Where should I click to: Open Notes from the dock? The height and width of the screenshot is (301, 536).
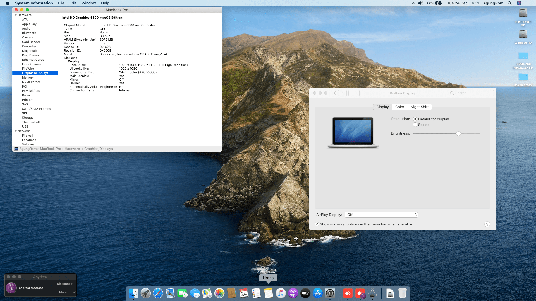(269, 293)
